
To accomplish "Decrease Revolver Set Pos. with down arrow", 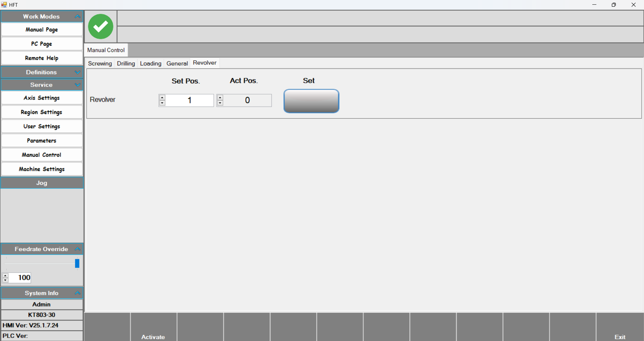I will [162, 103].
